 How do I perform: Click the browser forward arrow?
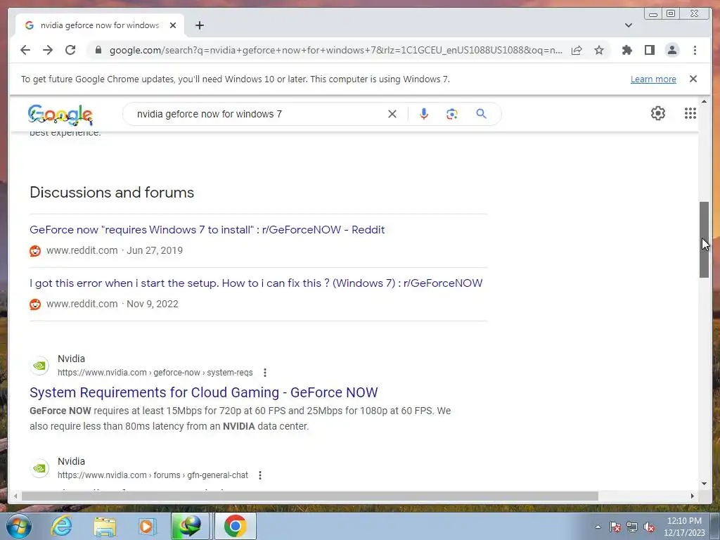click(x=48, y=50)
